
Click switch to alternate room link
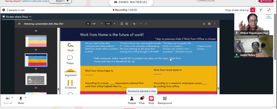(35, 1)
